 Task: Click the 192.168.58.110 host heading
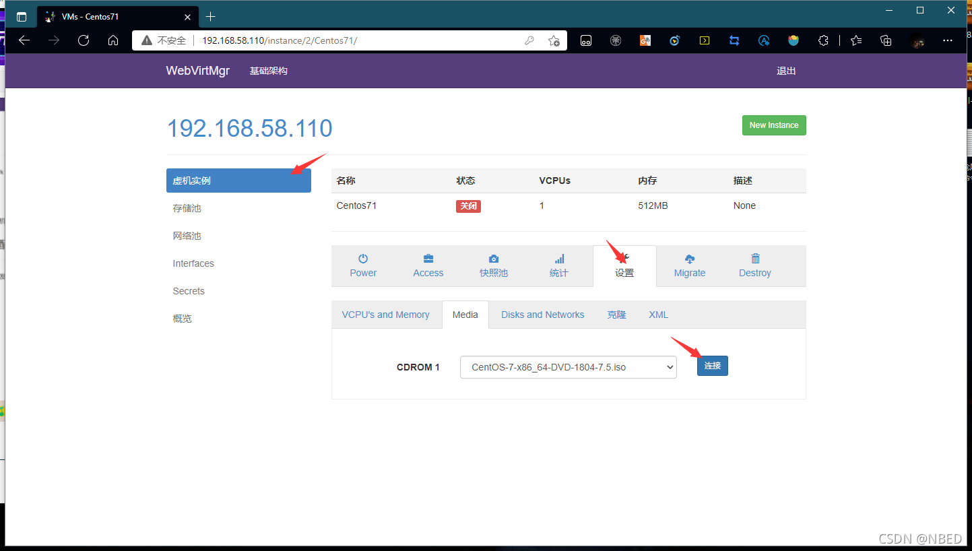tap(250, 128)
